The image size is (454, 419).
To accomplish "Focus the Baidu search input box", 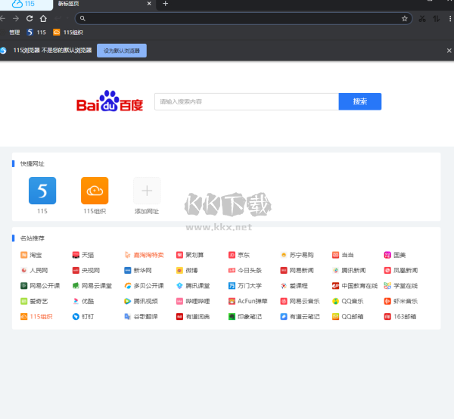I will (x=246, y=101).
